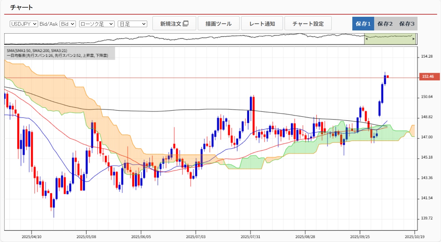441x242 pixels.
Task: Select the 保存3 saved layout tab
Action: tap(407, 24)
